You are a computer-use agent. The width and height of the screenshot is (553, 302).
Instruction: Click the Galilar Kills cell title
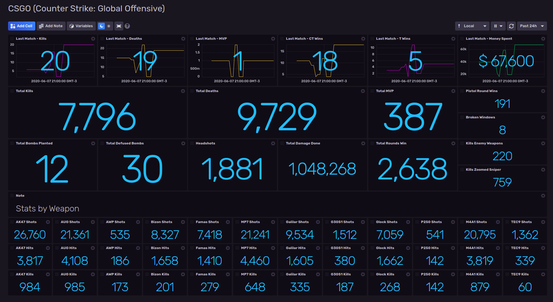tap(296, 274)
